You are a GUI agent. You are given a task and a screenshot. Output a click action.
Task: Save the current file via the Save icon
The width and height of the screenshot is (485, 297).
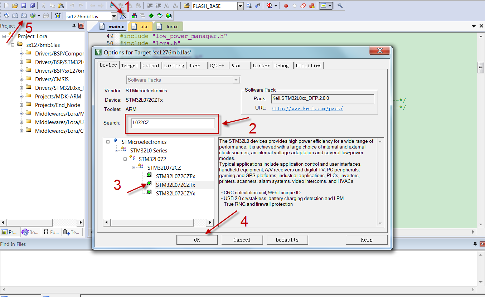pos(24,6)
